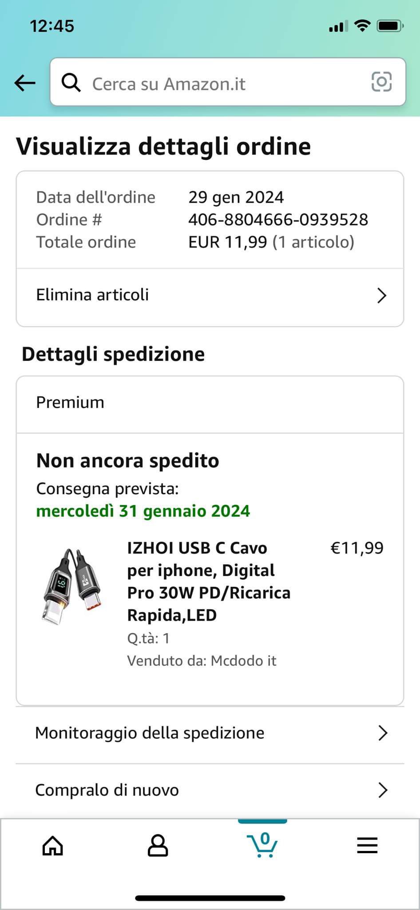Tap the back arrow icon
The width and height of the screenshot is (420, 910).
pos(25,83)
